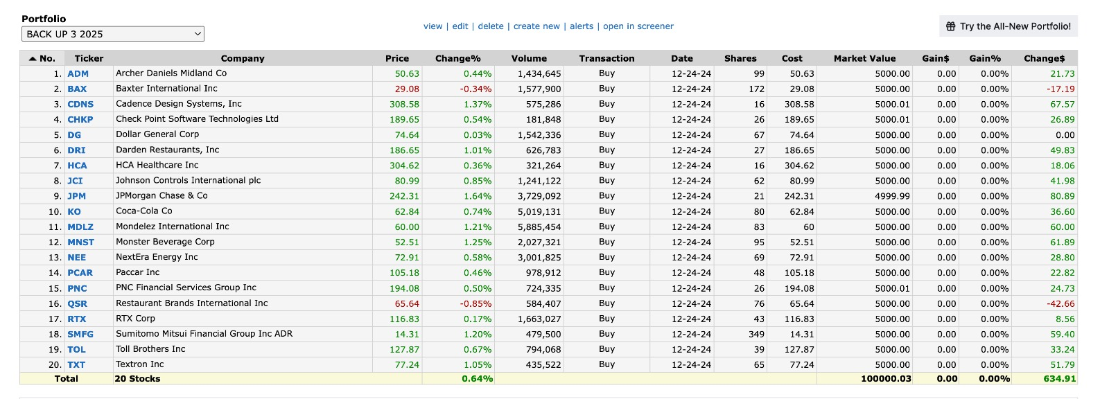Open the create new link
Viewport: 1109px width, 399px height.
click(536, 26)
